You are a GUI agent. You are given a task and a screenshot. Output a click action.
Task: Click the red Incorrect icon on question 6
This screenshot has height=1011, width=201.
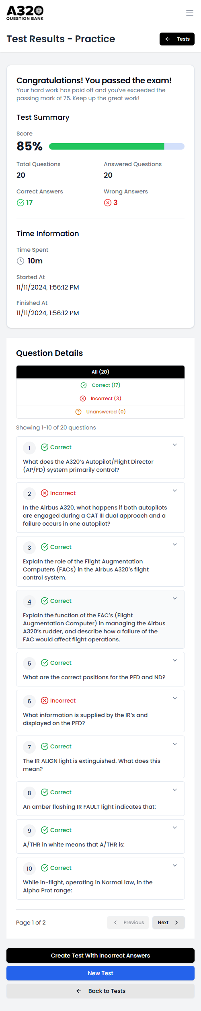[x=45, y=701]
